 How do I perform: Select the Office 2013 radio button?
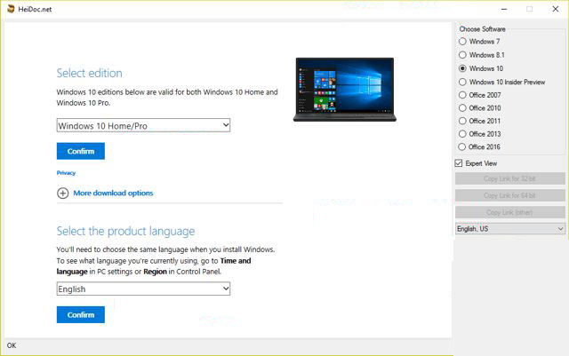[x=462, y=134]
